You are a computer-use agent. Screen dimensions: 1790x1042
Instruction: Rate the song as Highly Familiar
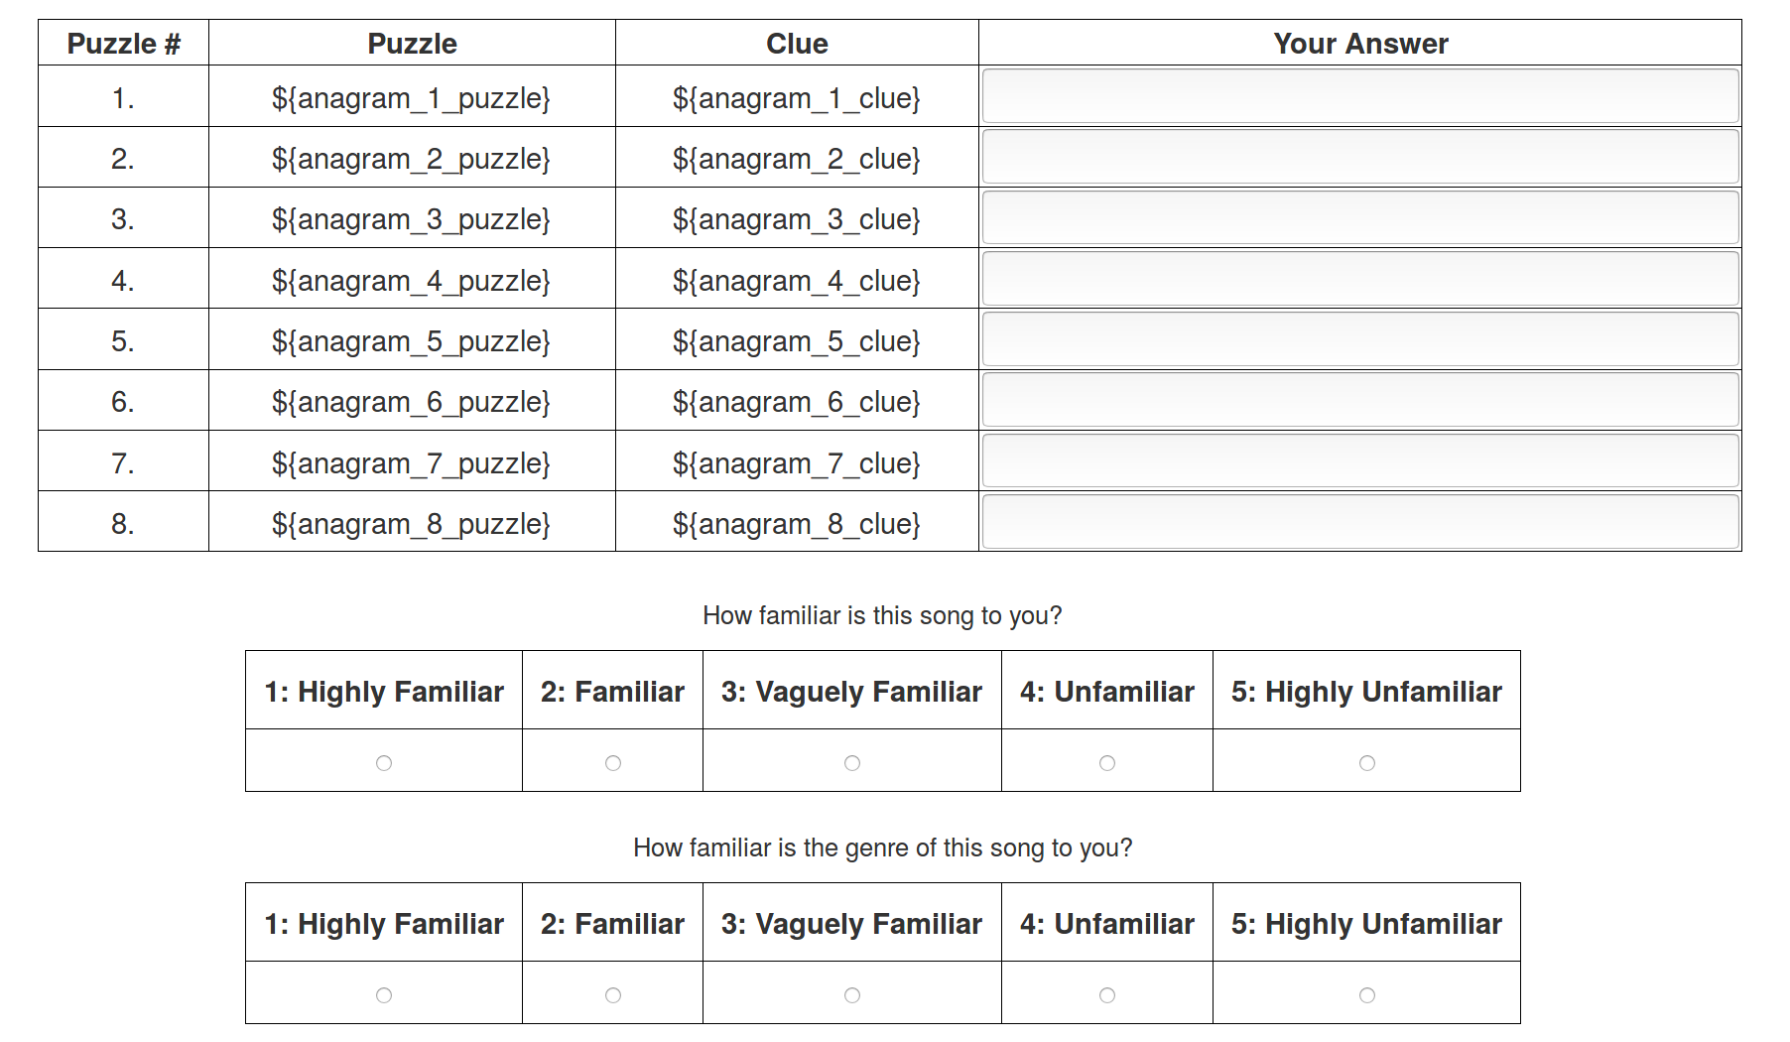pyautogui.click(x=384, y=763)
